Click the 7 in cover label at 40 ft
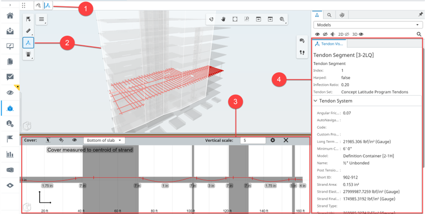 [83, 186]
